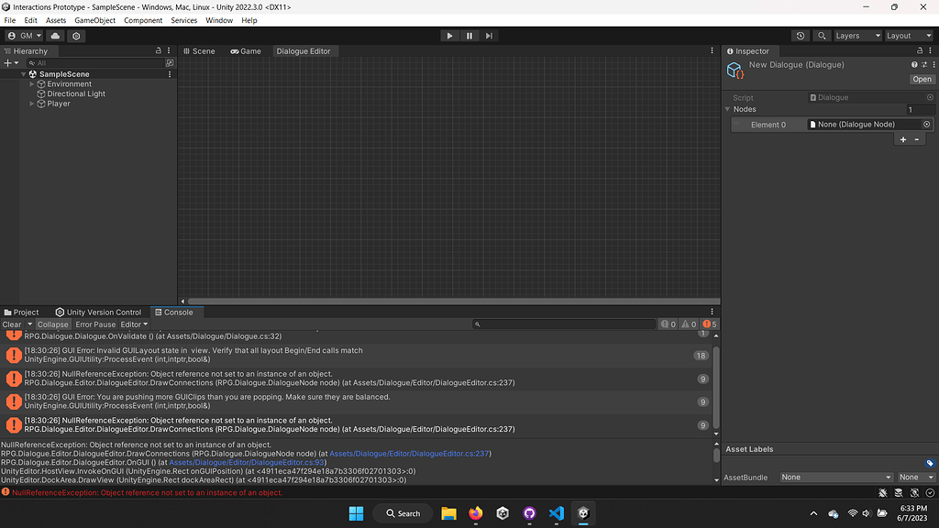The width and height of the screenshot is (939, 528).
Task: Click the Pause button in the toolbar
Action: click(x=469, y=36)
